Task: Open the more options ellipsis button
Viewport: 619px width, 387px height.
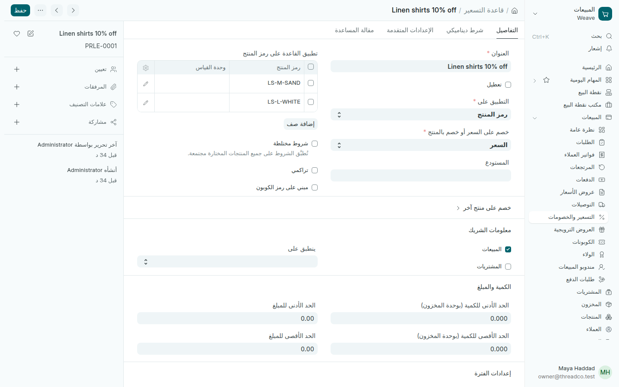Action: 40,10
